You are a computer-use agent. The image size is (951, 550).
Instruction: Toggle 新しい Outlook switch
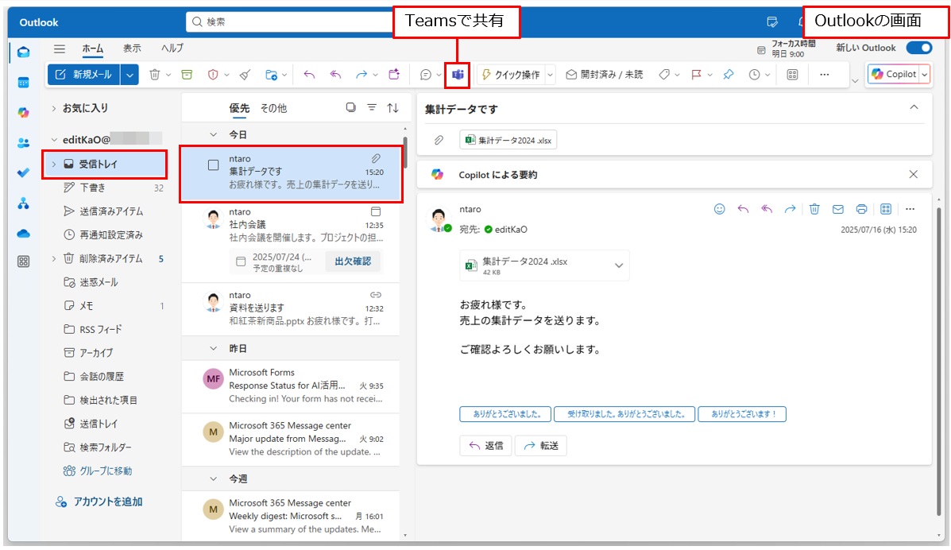click(x=919, y=48)
